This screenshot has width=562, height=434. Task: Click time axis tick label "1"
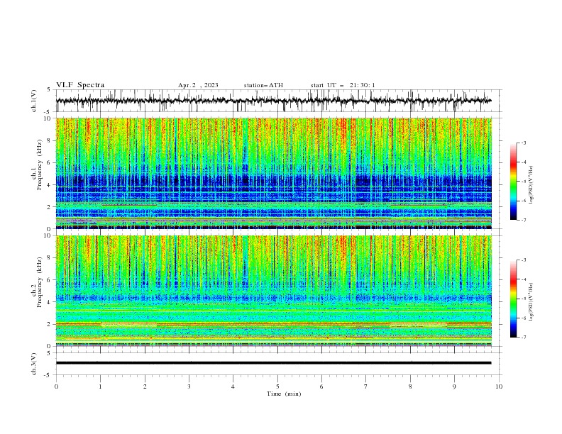[x=100, y=386]
